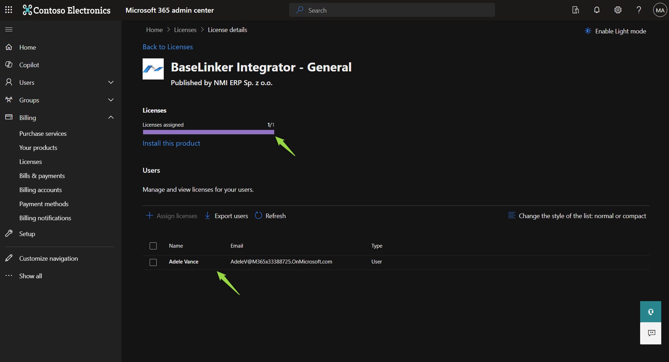Screen dimensions: 669x362
Task: Click the Show all ellipsis icon
Action: (x=9, y=275)
